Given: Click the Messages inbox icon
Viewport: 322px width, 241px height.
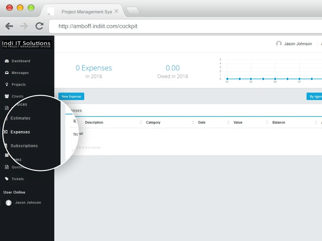Looking at the screenshot, I should coord(7,73).
